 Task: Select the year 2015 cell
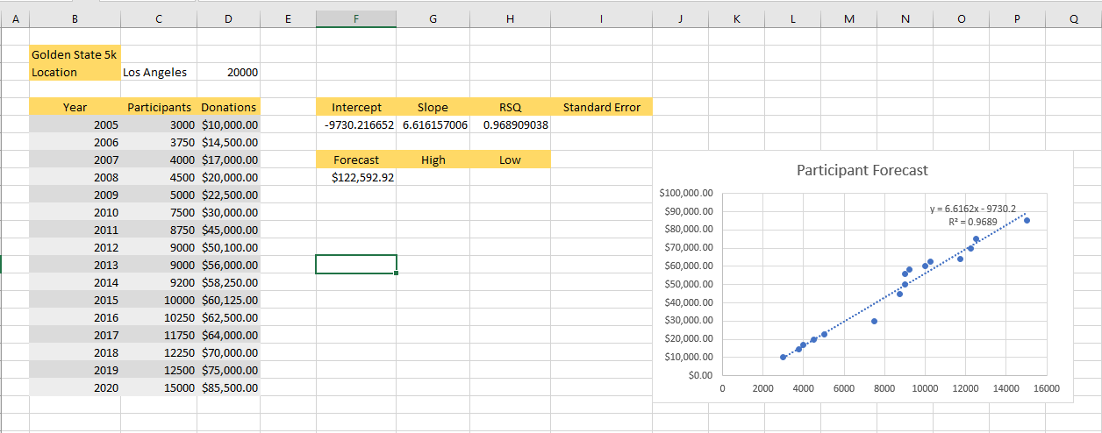75,300
